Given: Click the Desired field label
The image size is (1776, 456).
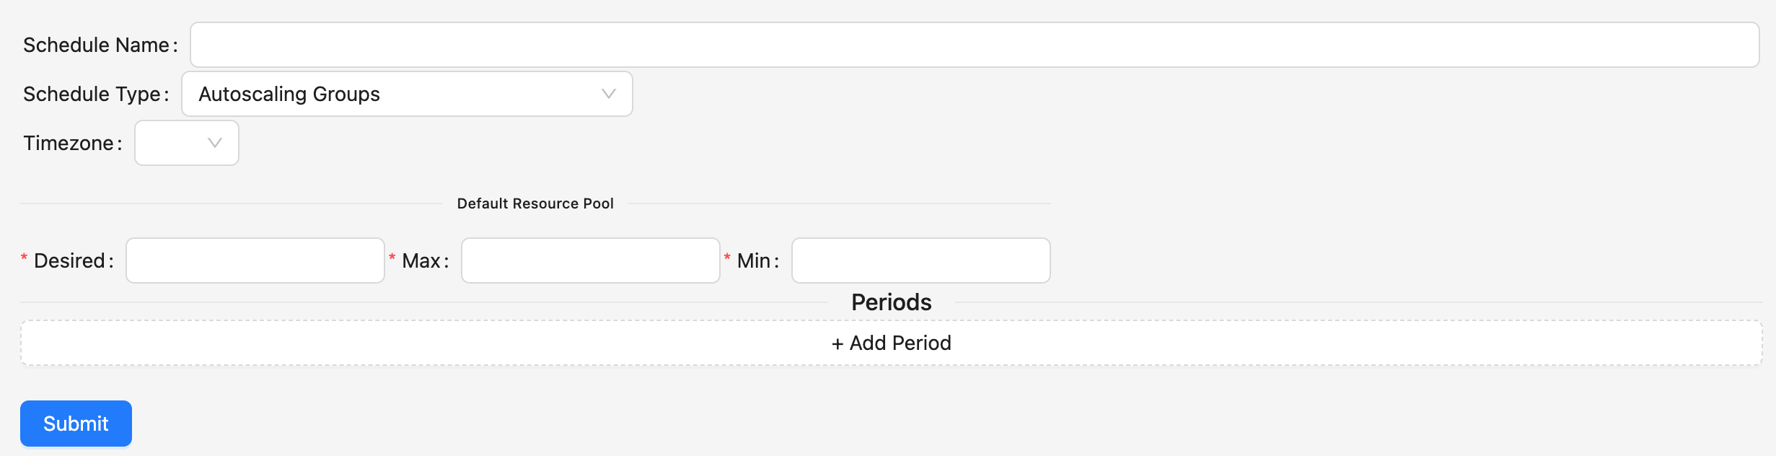Looking at the screenshot, I should coord(69,260).
